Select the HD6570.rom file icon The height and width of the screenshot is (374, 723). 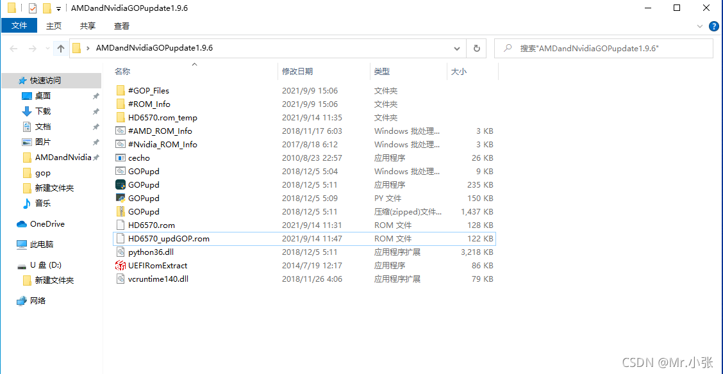click(x=120, y=225)
